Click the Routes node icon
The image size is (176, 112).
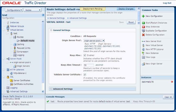pos(15,37)
